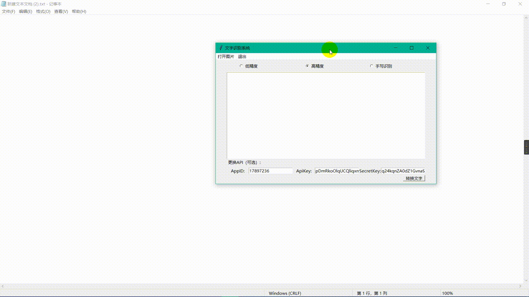The width and height of the screenshot is (529, 297).
Task: Close the Notepad window
Action: click(520, 4)
